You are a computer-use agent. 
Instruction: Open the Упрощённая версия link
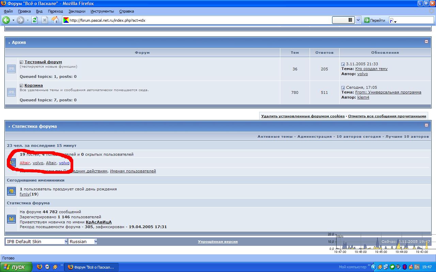click(218, 241)
